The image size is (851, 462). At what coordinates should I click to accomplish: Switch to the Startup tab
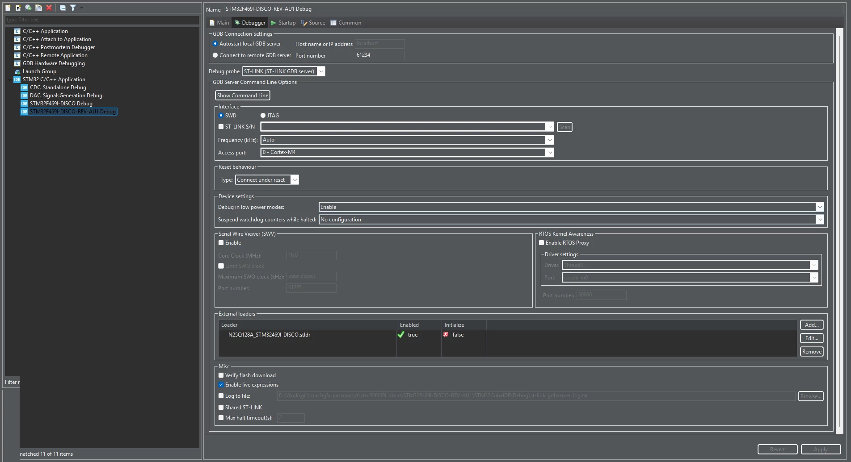[x=283, y=23]
